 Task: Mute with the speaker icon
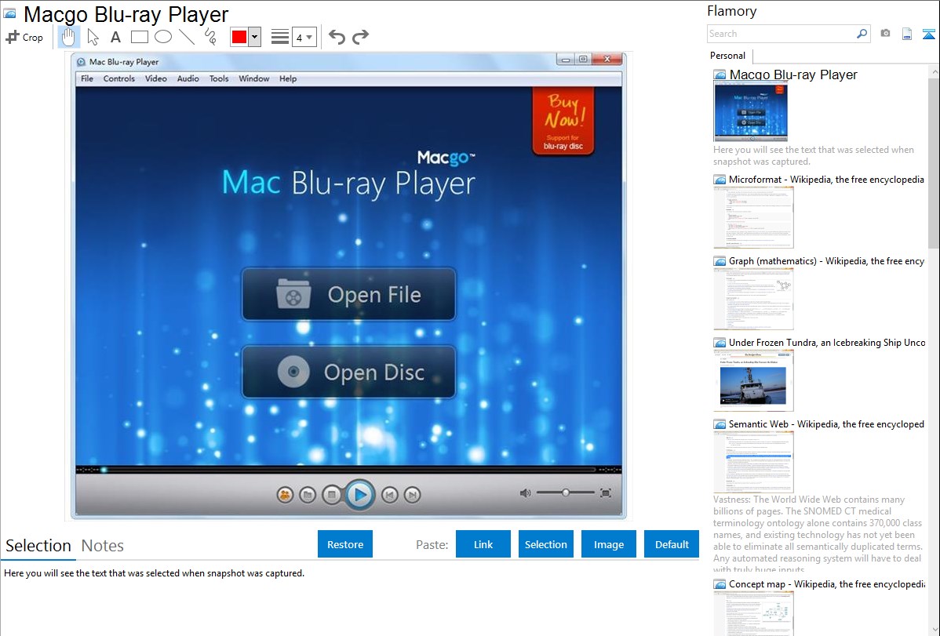pos(525,492)
